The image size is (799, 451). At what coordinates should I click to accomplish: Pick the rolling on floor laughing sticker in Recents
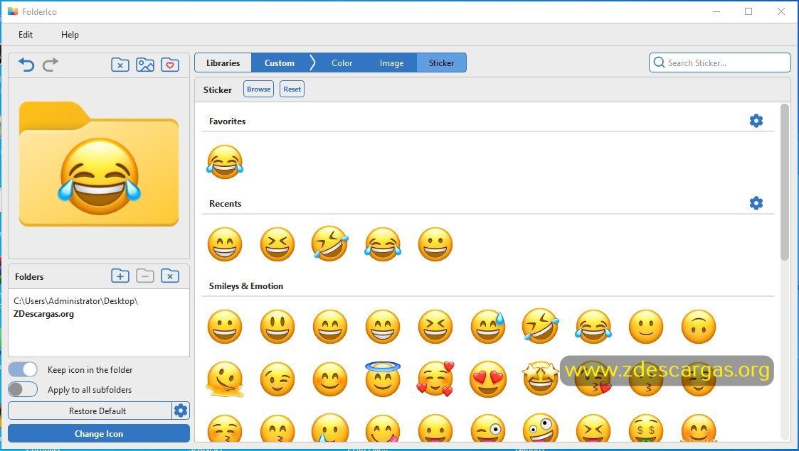[330, 244]
